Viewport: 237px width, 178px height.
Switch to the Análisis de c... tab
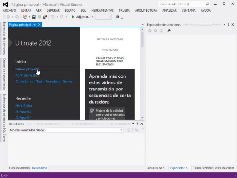pos(157,168)
